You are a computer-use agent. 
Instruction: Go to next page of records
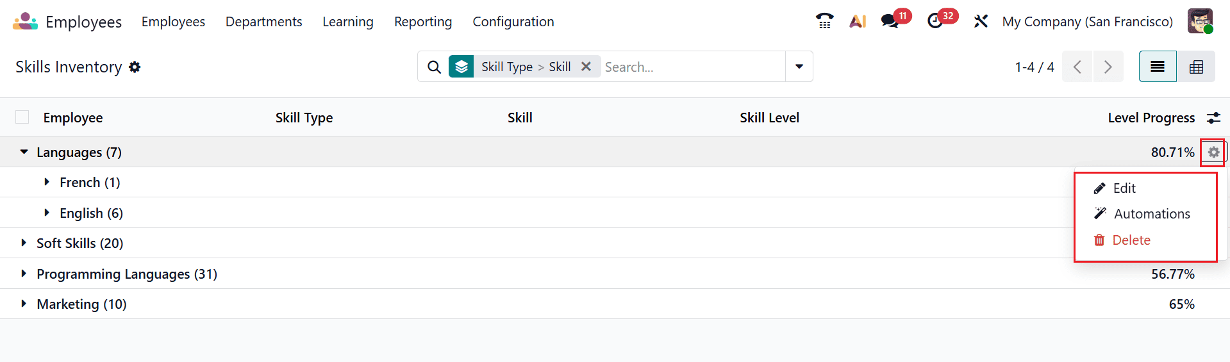pos(1108,67)
